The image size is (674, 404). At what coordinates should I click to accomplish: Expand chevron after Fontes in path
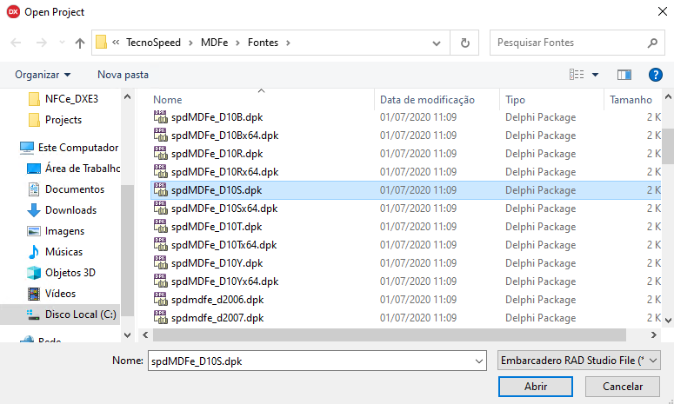[x=288, y=43]
